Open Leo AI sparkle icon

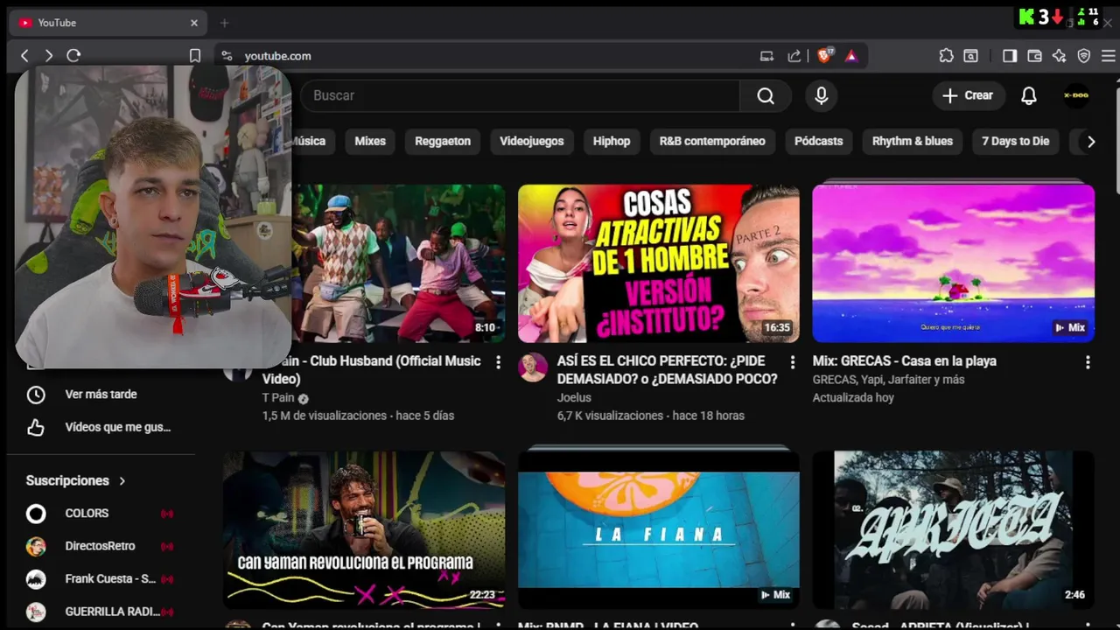tap(1060, 56)
